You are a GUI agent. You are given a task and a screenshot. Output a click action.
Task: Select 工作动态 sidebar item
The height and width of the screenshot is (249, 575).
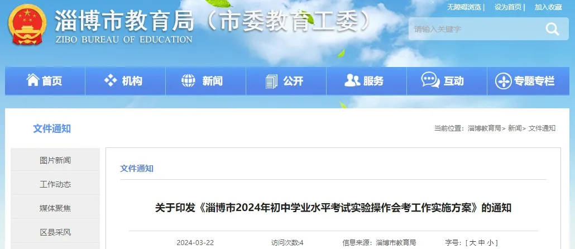tap(55, 184)
